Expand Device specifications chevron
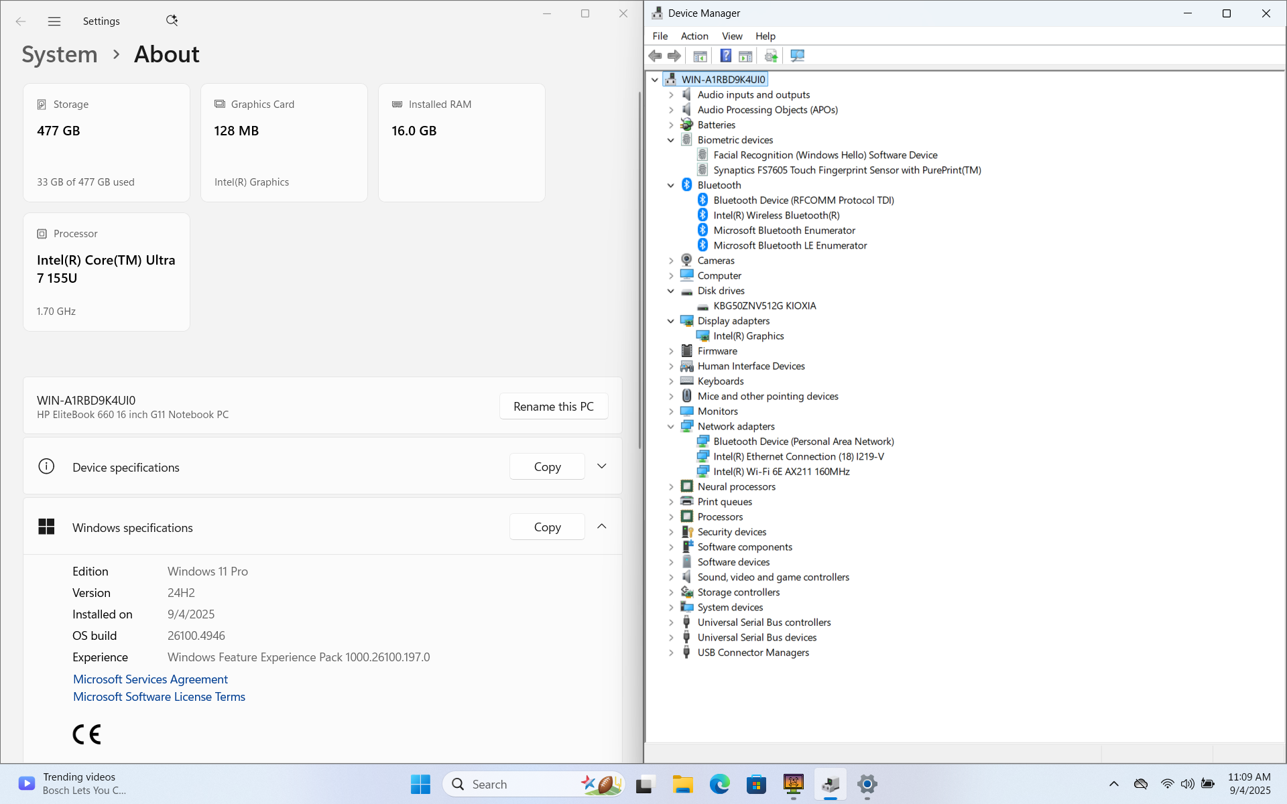Image resolution: width=1287 pixels, height=804 pixels. pyautogui.click(x=601, y=466)
